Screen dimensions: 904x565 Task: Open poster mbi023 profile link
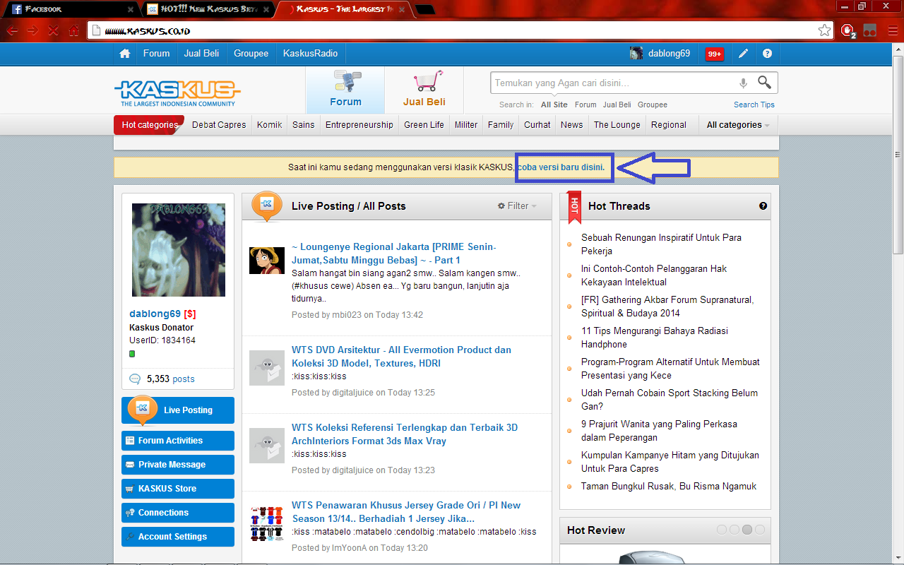click(347, 315)
